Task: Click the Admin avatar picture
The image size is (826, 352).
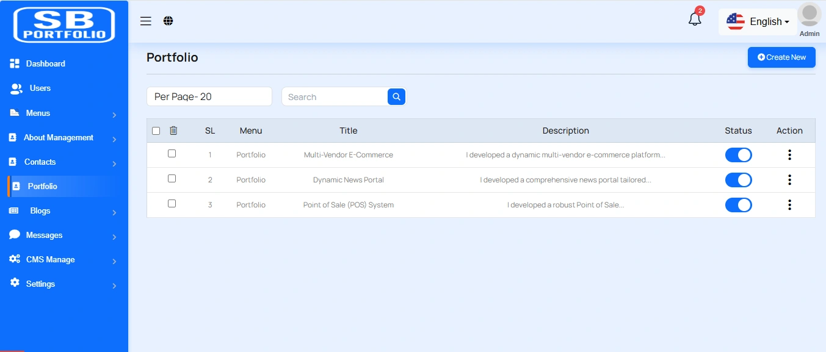Action: pos(809,15)
